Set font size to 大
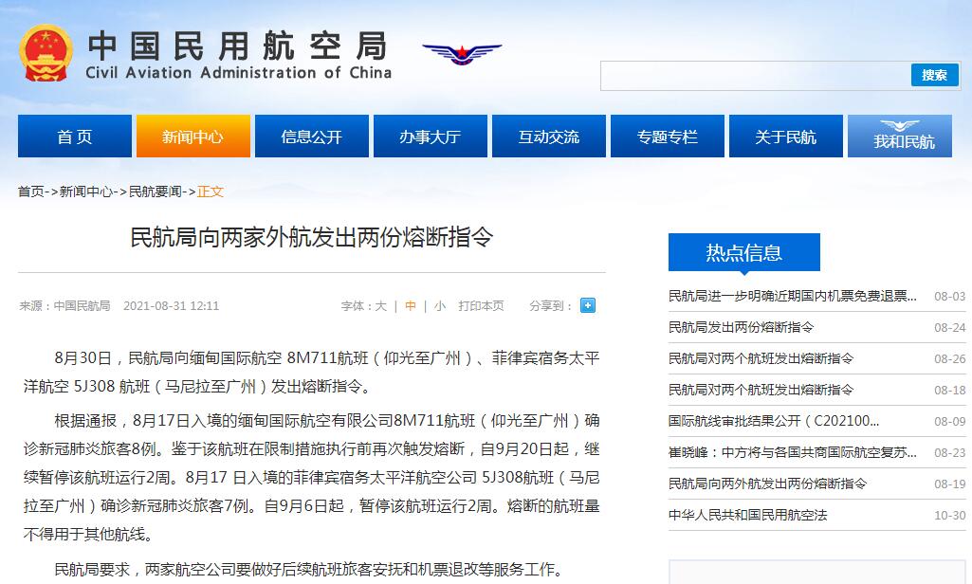972x584 pixels. click(x=380, y=306)
